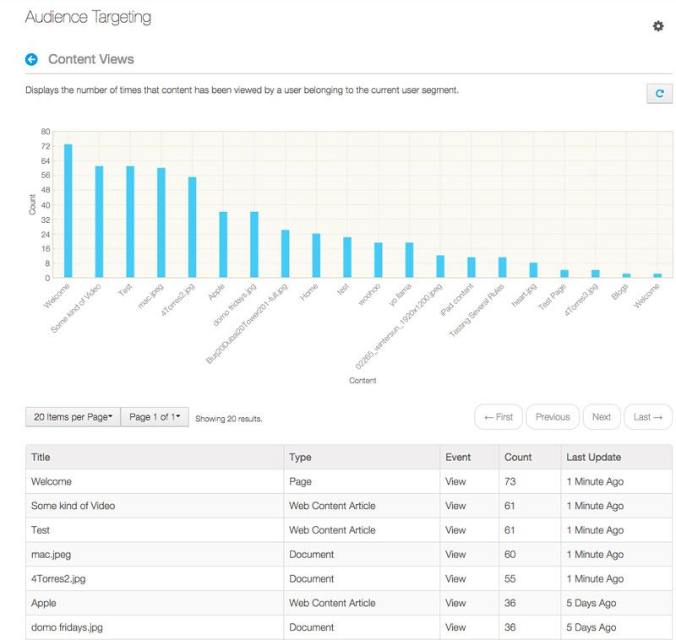Click the mac.jpeg bar in the chart

(161, 223)
